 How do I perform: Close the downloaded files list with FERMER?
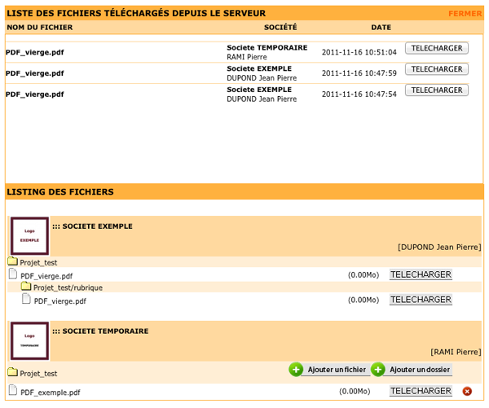[465, 14]
